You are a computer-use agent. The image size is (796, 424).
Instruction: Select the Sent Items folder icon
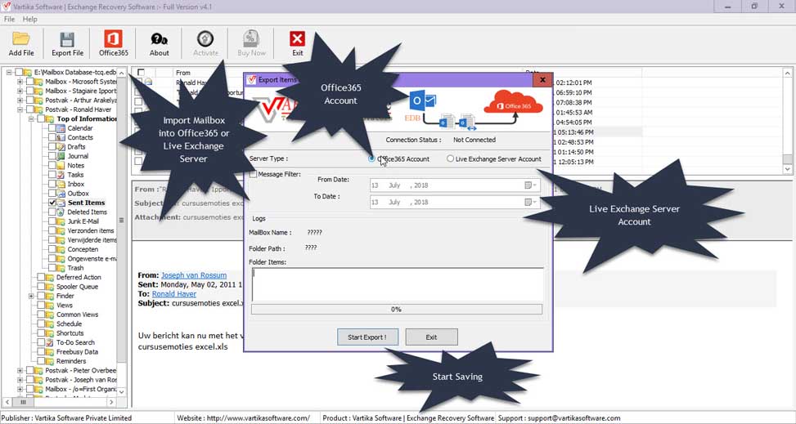[x=61, y=203]
